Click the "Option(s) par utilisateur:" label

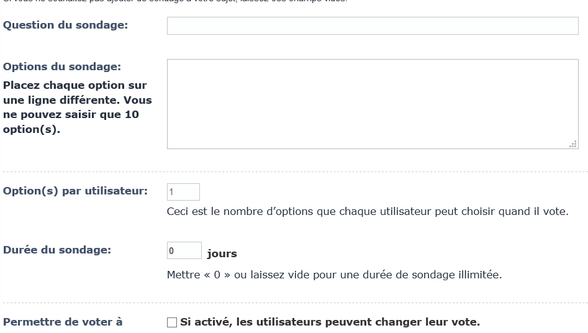(x=75, y=191)
